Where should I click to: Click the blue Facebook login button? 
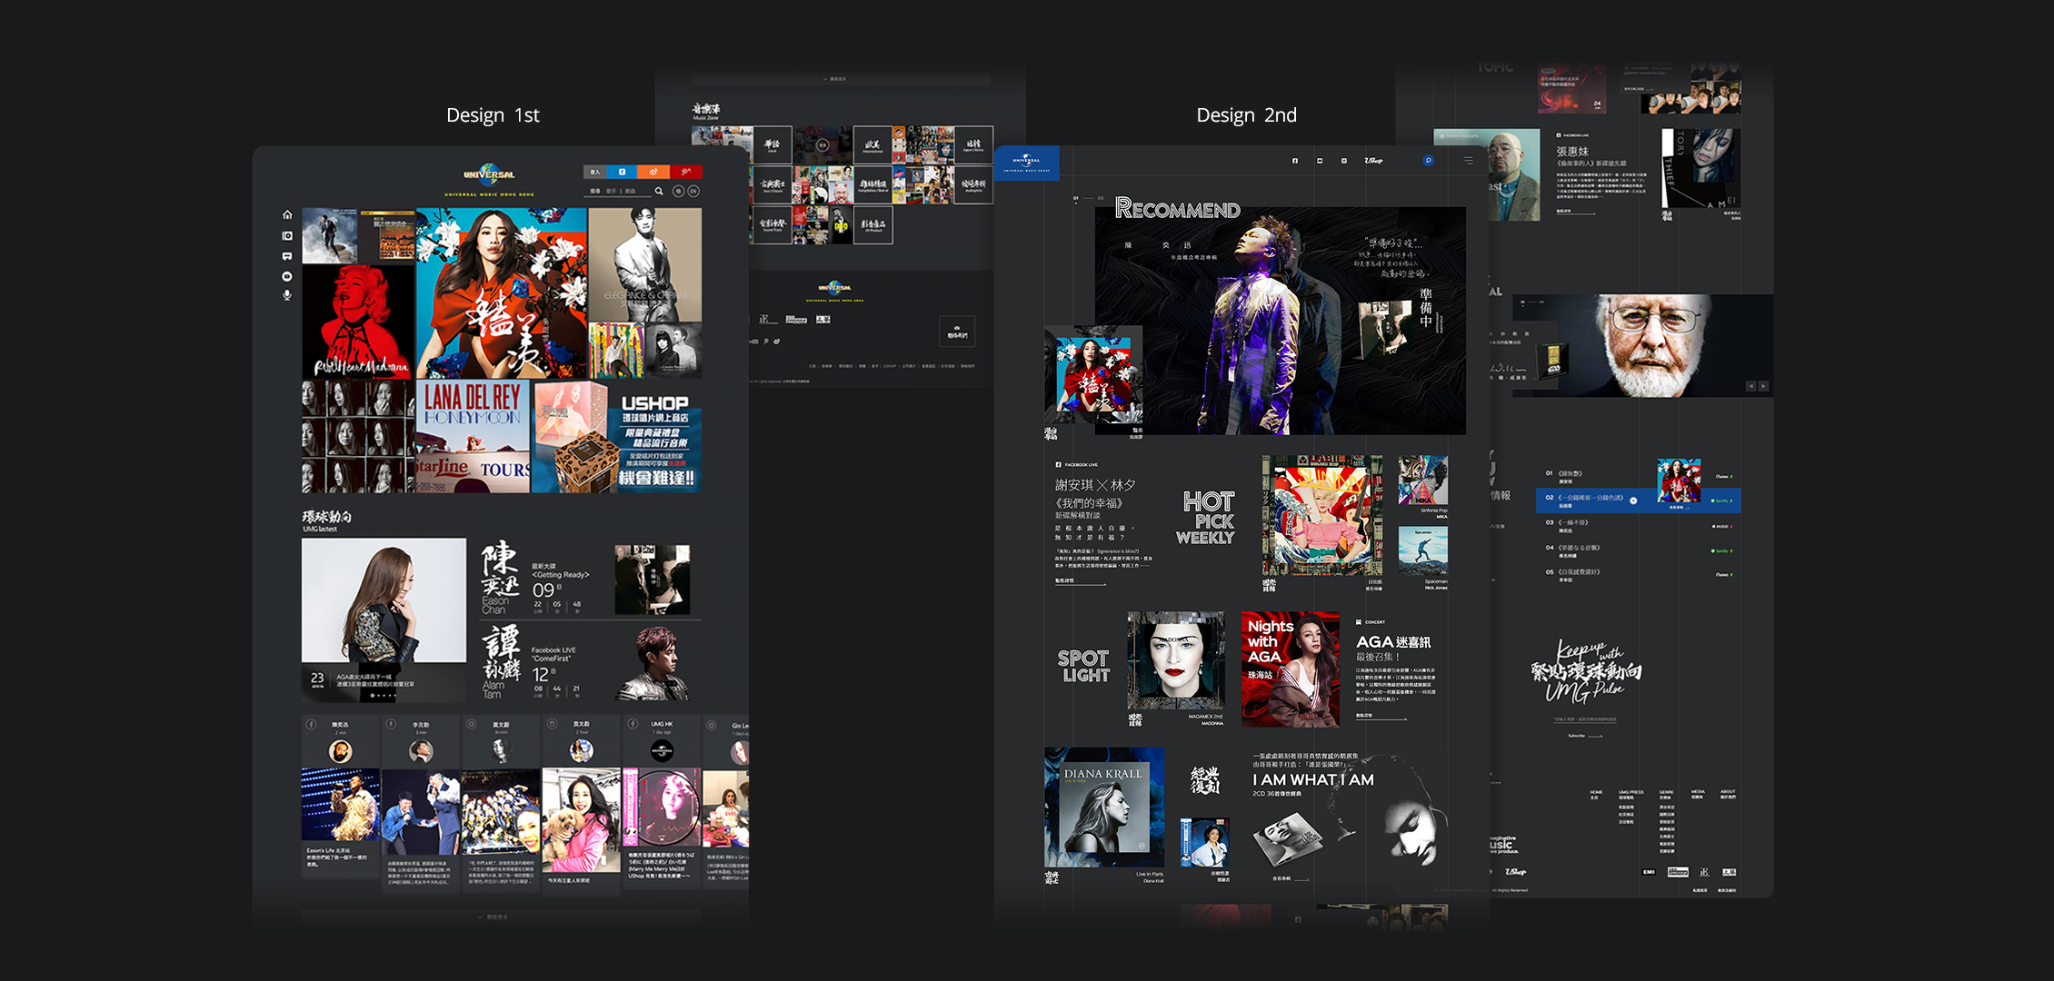tap(623, 172)
